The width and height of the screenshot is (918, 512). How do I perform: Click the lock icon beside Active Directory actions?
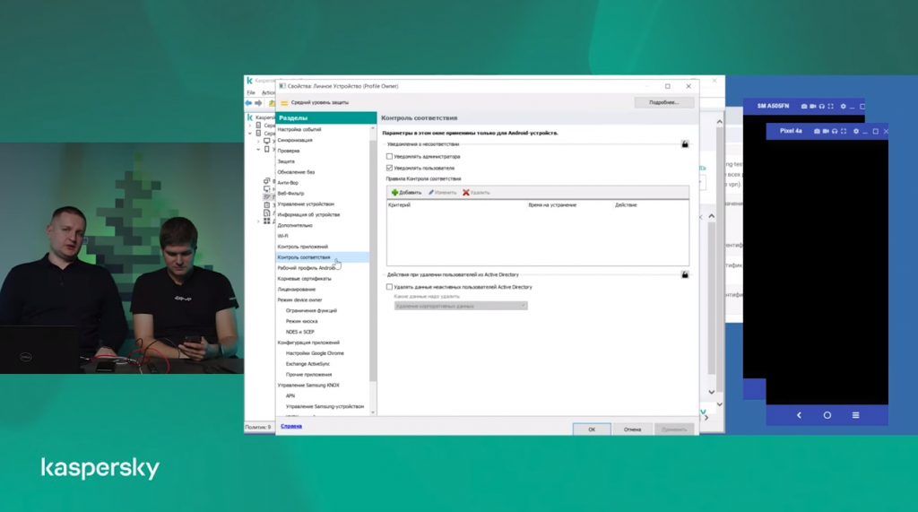pos(684,274)
